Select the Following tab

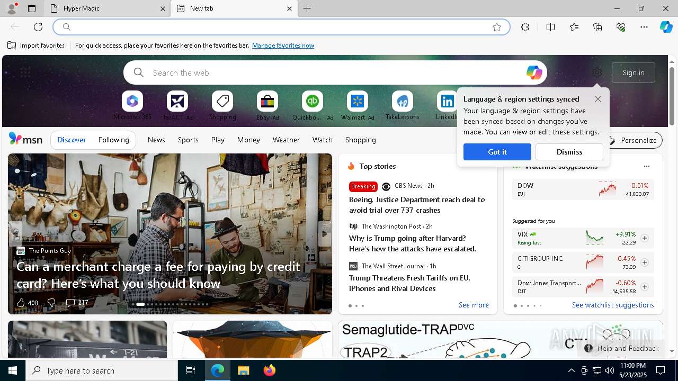click(114, 140)
